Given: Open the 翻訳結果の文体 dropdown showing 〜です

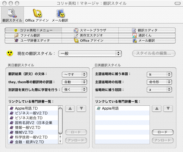Looking at the screenshot, I should point(74,74).
